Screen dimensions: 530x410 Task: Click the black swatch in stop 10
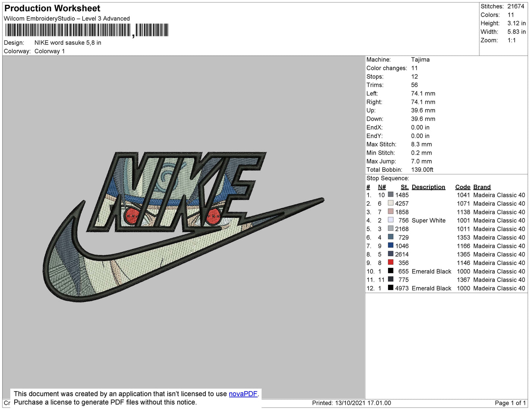(x=391, y=271)
